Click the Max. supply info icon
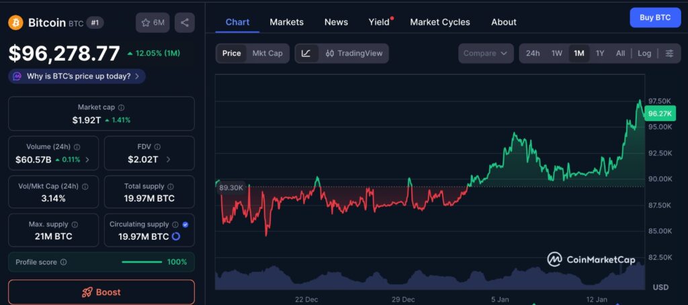This screenshot has height=305, width=688. pyautogui.click(x=75, y=224)
